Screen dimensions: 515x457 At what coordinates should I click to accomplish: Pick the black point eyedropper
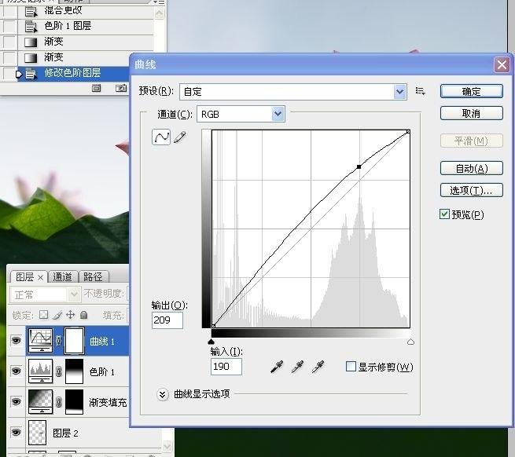(277, 367)
